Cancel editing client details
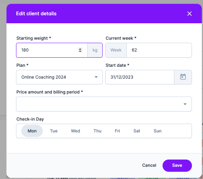The height and width of the screenshot is (179, 203). [149, 165]
